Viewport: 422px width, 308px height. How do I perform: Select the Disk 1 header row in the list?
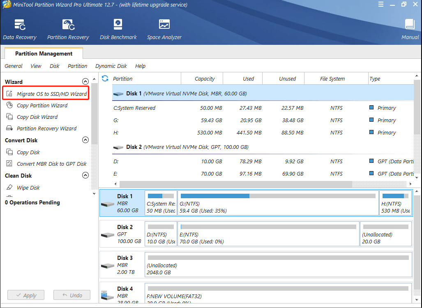coord(263,93)
